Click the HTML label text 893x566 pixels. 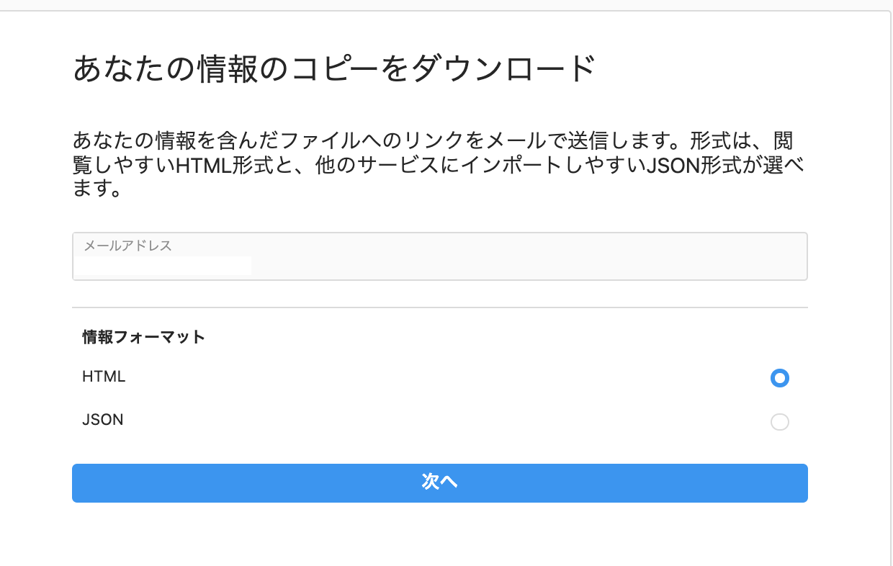click(104, 377)
